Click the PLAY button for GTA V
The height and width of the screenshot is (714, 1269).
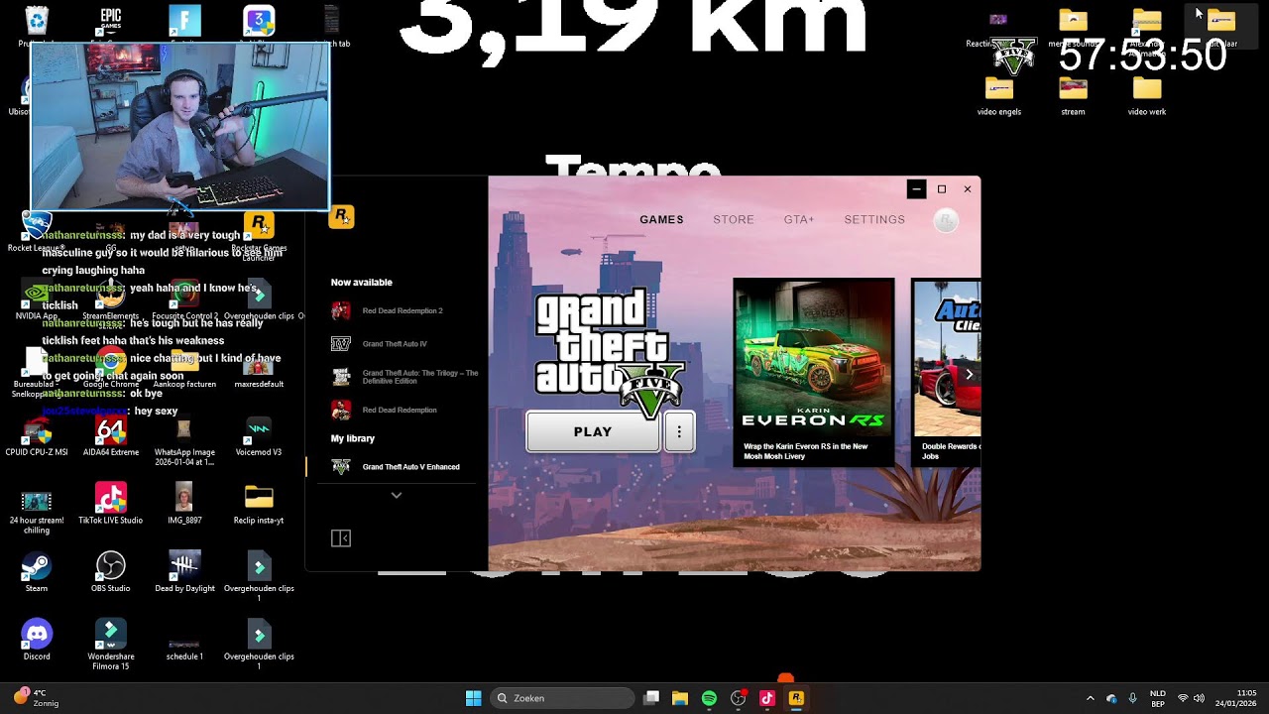pyautogui.click(x=593, y=432)
